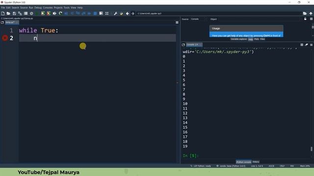Screen dimensions: 314x176
Task: Open the Help Source Console dropdown
Action: [x=198, y=19]
